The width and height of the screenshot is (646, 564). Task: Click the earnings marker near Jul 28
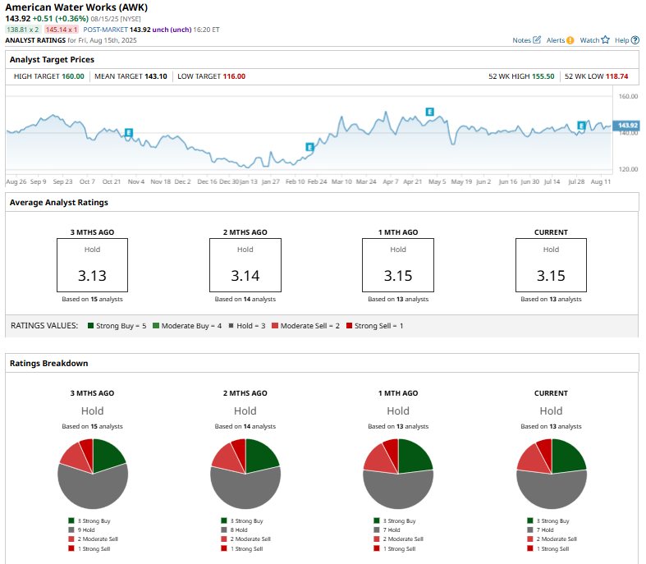click(581, 126)
